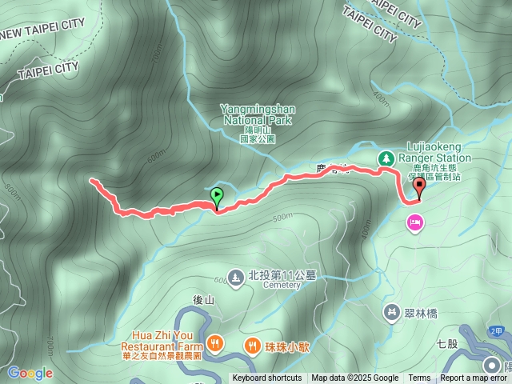512x384 pixels.
Task: Click the red end stop marker
Action: click(x=419, y=188)
